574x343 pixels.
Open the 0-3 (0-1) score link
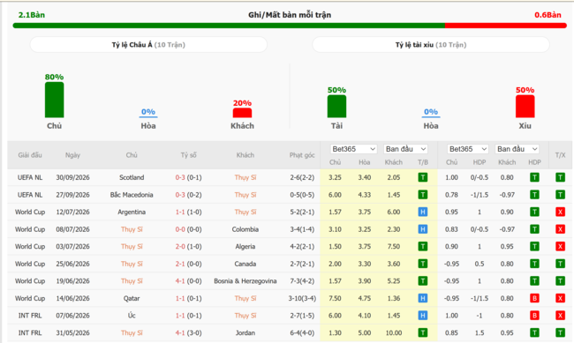pyautogui.click(x=188, y=177)
